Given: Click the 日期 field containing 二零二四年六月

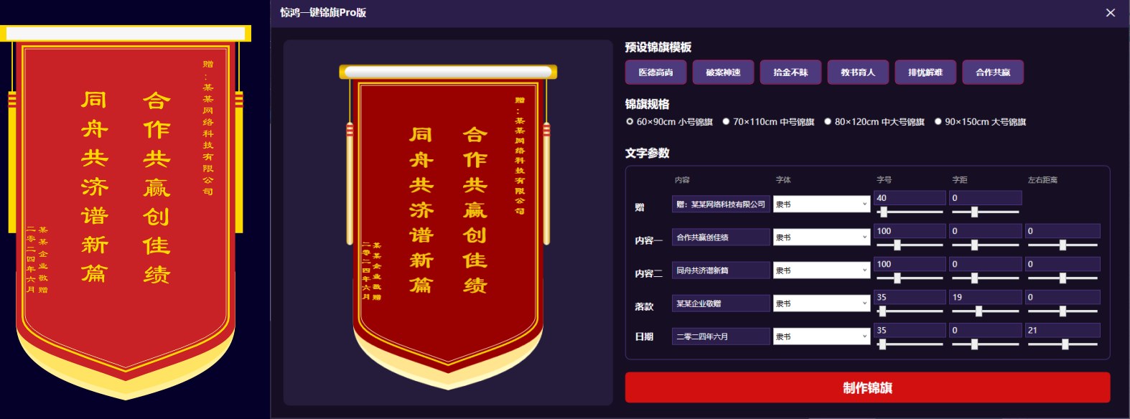Looking at the screenshot, I should pyautogui.click(x=721, y=336).
